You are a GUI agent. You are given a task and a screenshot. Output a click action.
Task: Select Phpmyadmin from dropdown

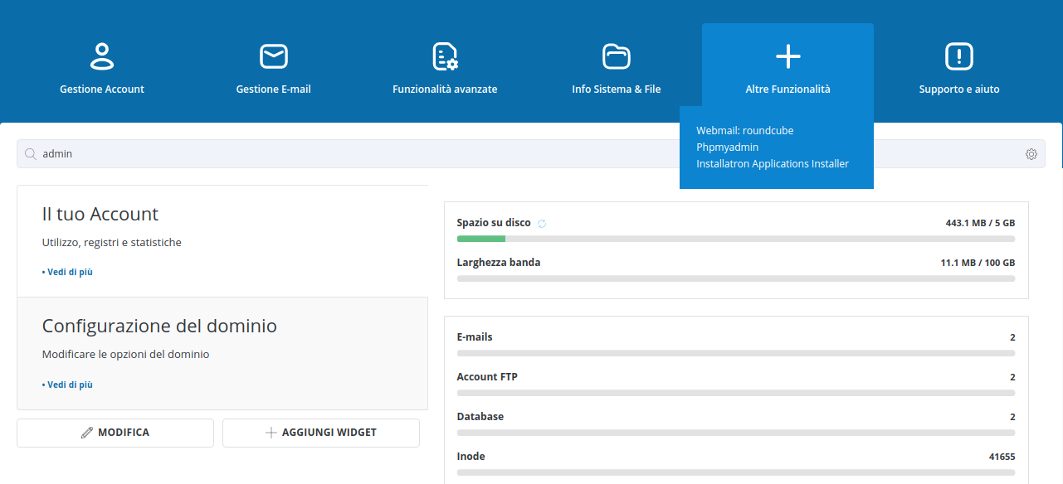[728, 147]
